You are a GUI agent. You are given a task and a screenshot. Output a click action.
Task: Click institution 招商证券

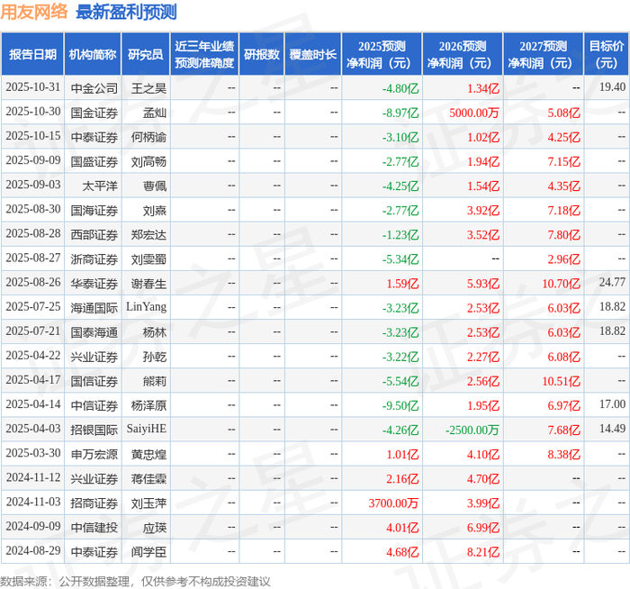point(94,503)
